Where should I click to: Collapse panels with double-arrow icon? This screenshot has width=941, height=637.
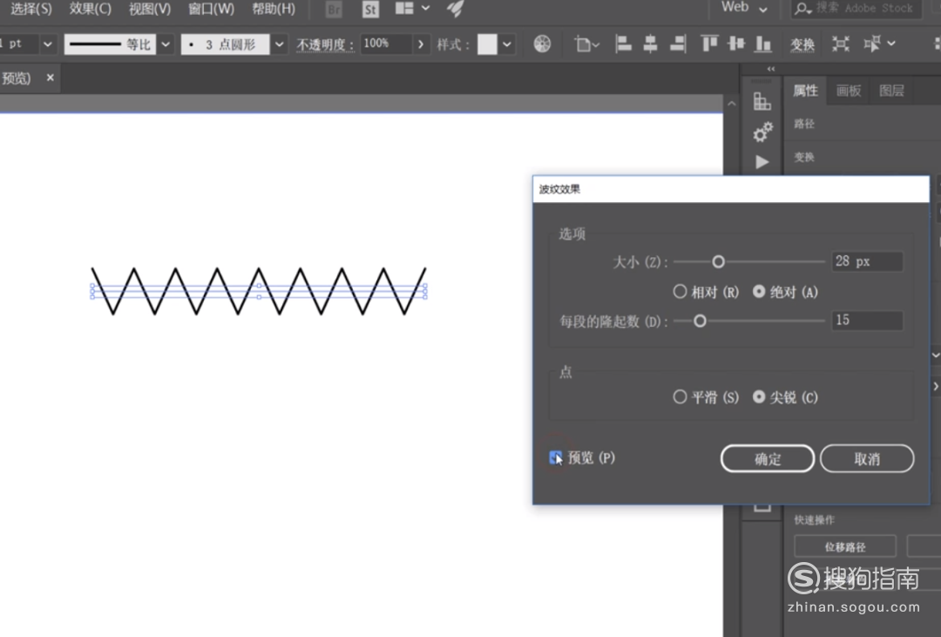coord(771,69)
